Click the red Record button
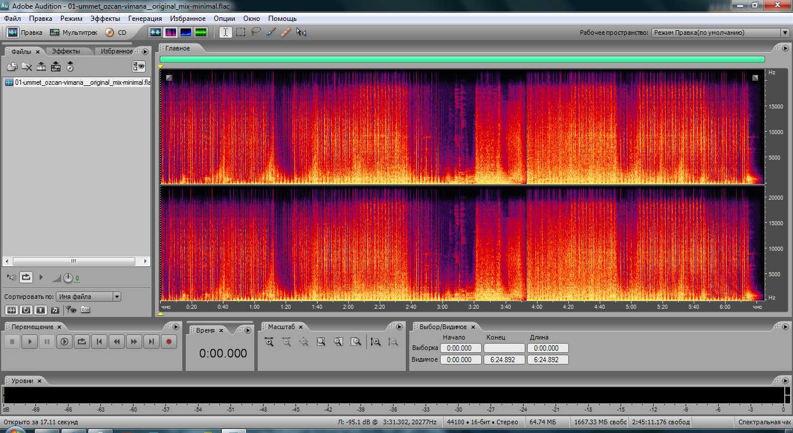 (169, 342)
